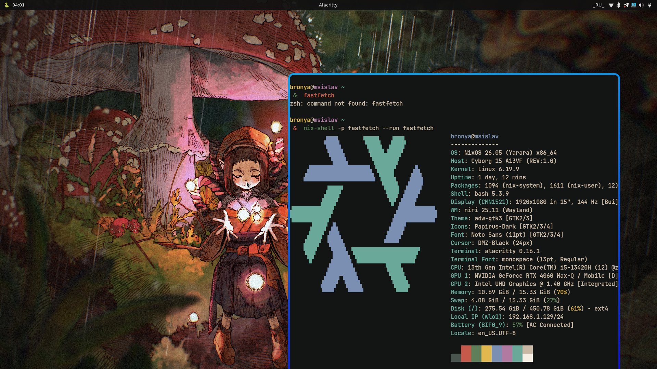Viewport: 657px width, 369px height.
Task: Click the top-left panel launcher icon
Action: 7,5
